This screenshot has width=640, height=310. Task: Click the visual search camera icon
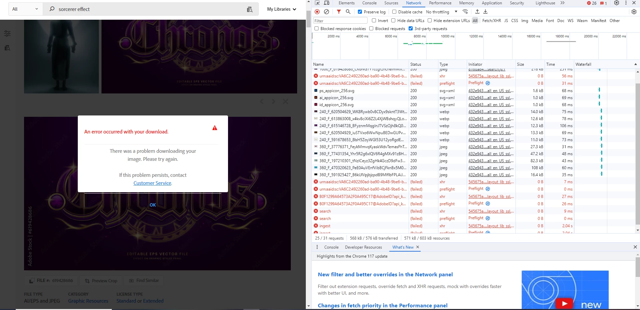(x=249, y=9)
